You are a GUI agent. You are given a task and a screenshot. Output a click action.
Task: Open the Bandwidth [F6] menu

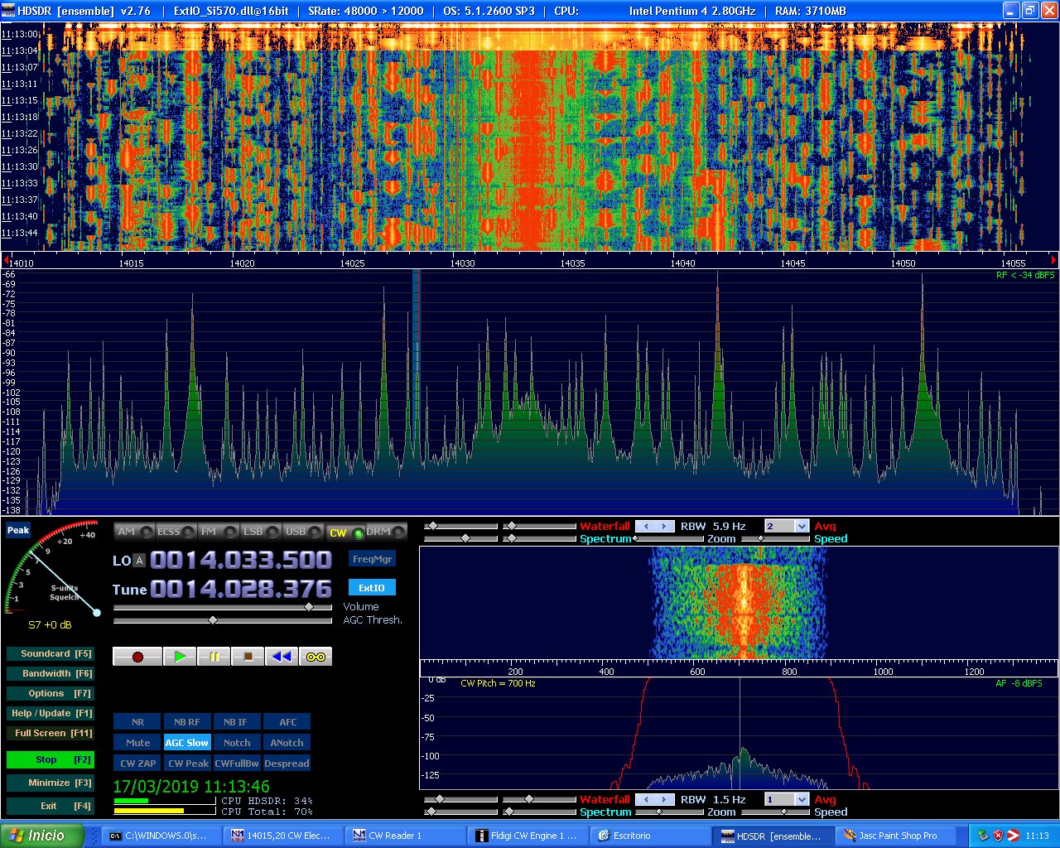pyautogui.click(x=49, y=673)
